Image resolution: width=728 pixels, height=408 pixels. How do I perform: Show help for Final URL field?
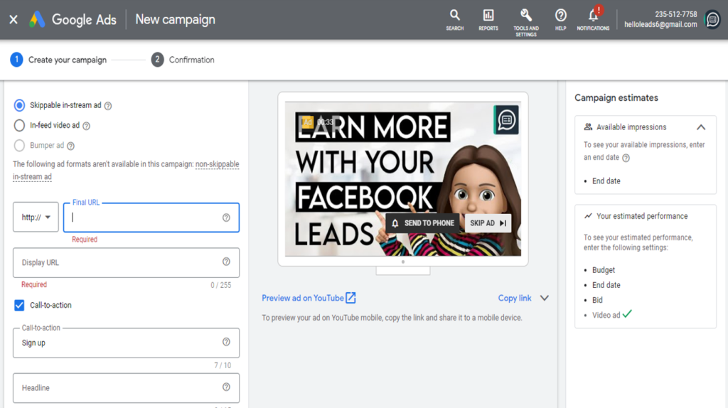pyautogui.click(x=226, y=218)
